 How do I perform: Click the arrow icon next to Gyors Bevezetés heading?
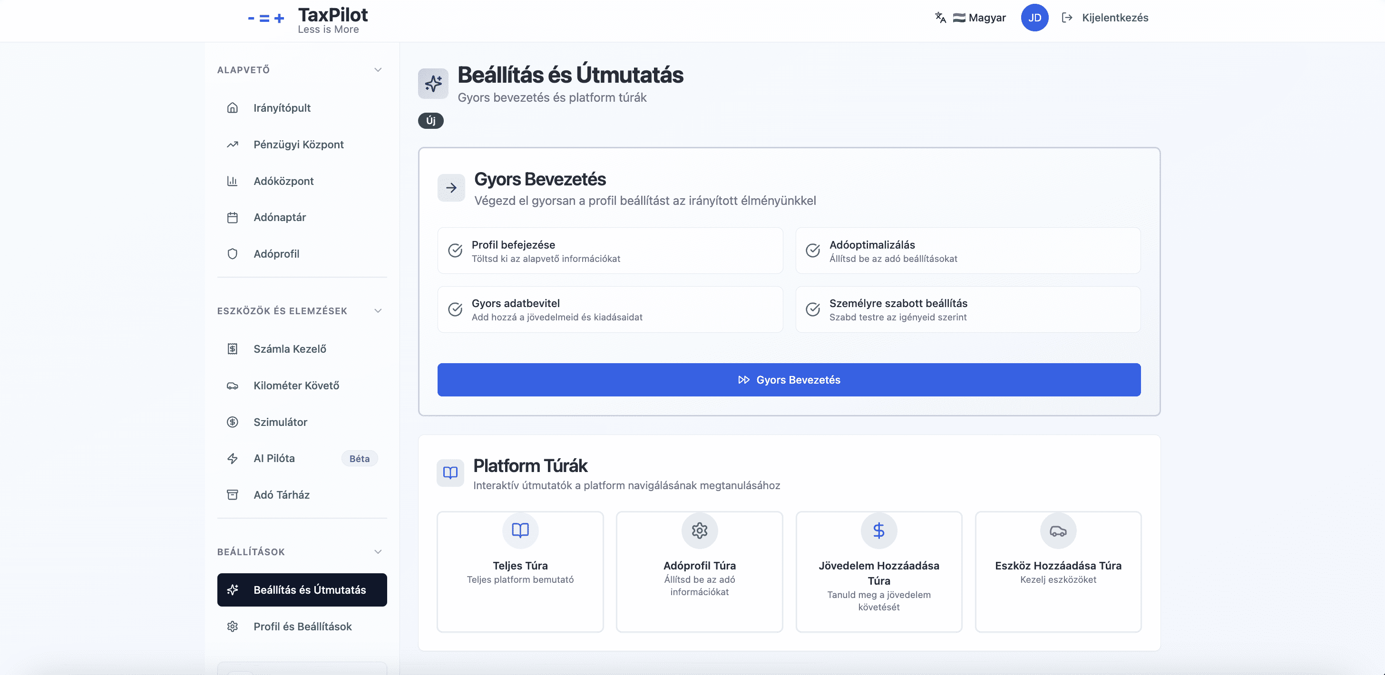[451, 188]
